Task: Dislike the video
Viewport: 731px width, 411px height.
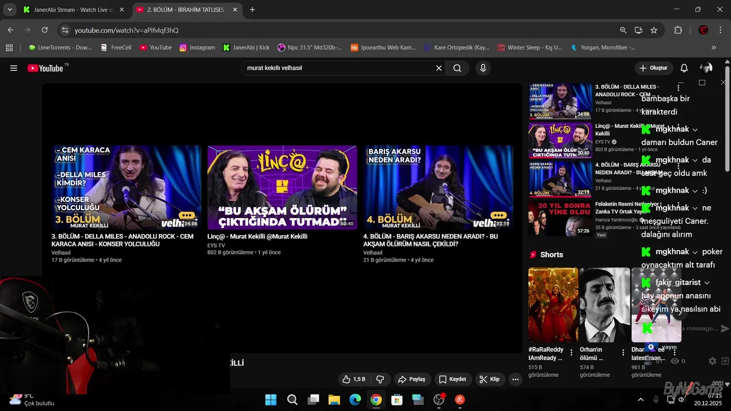Action: click(x=380, y=379)
